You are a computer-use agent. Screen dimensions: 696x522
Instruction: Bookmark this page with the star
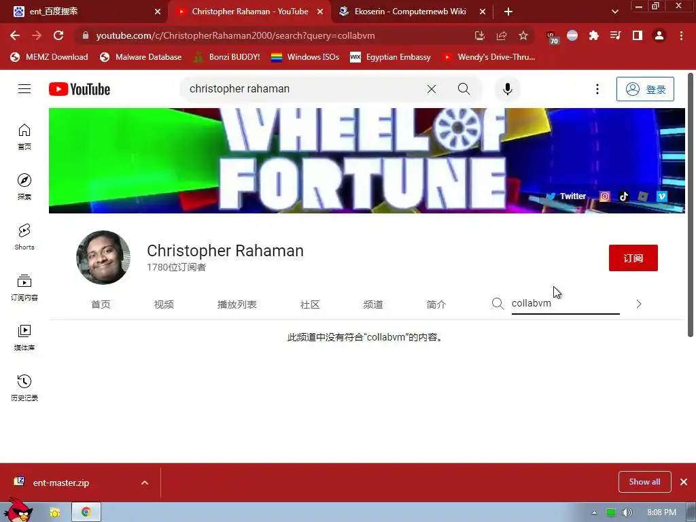523,35
